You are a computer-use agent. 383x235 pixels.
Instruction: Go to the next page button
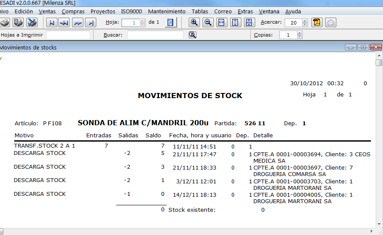77,23
